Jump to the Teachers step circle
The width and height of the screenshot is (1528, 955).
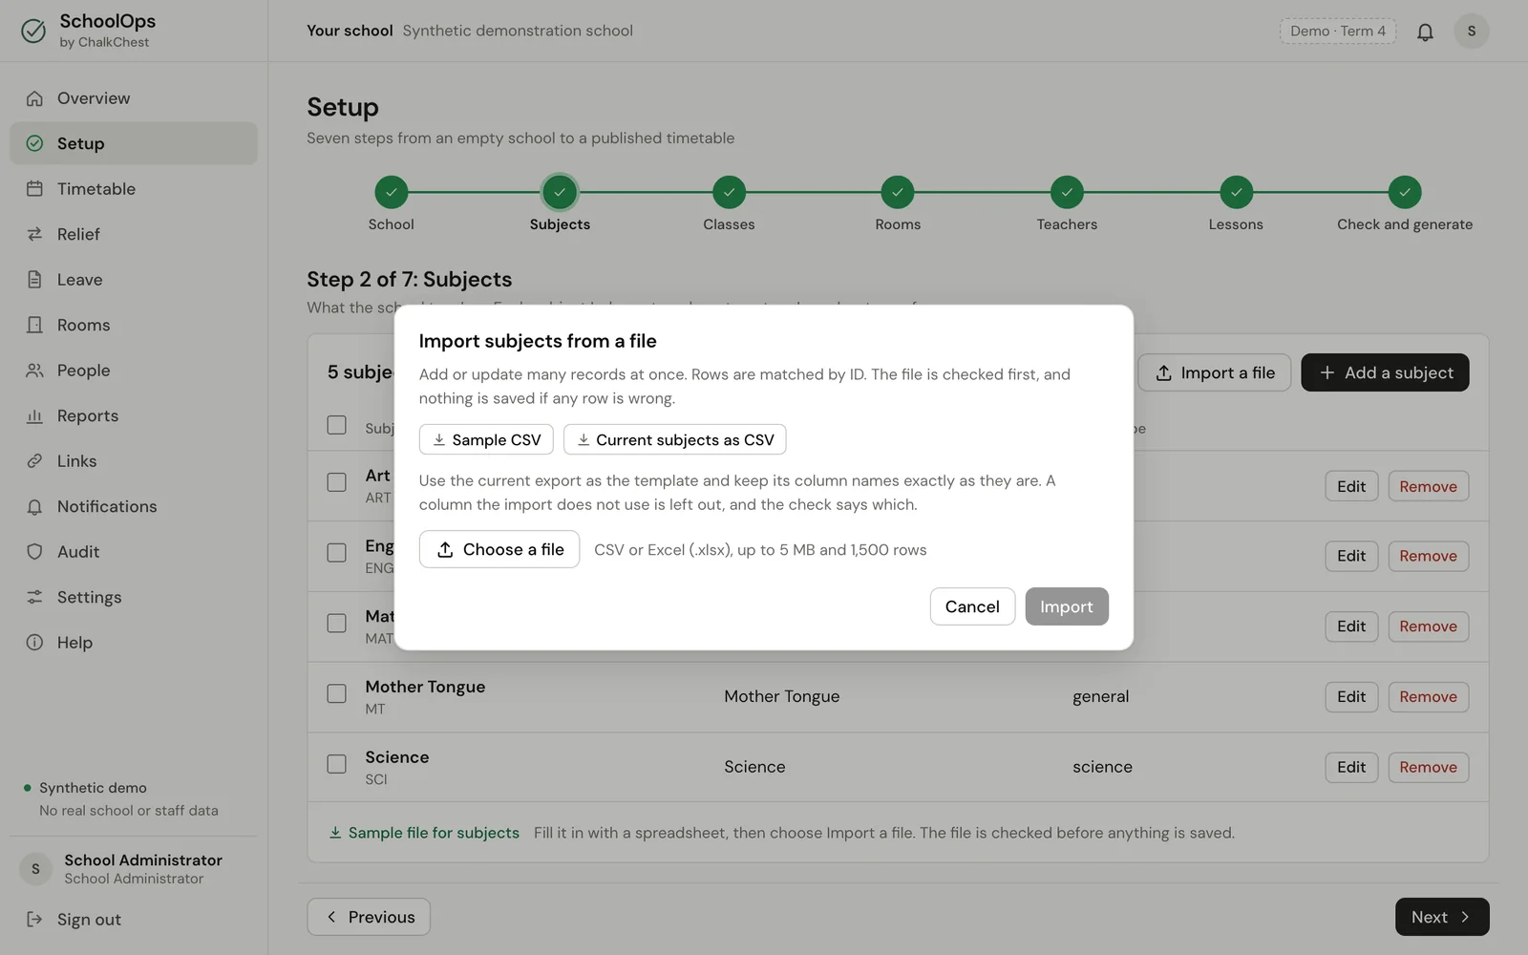[x=1067, y=192]
